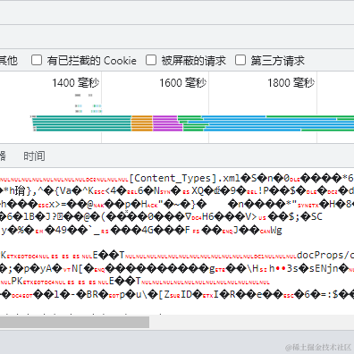Screen dimensions: 354x354
Task: Click the 1400 毫秒 timeline marker
Action: click(x=76, y=83)
